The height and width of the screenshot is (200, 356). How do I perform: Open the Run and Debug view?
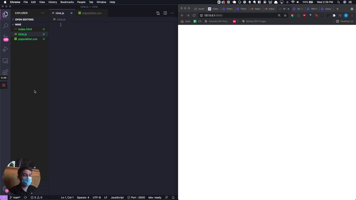tap(5, 49)
